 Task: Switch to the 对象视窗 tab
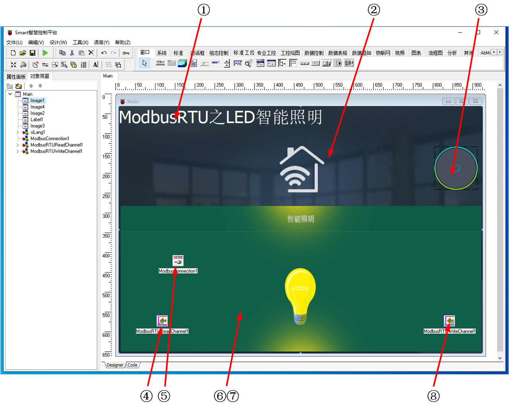(40, 76)
